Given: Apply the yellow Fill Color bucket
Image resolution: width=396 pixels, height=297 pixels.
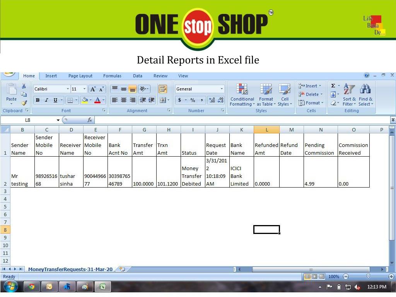Looking at the screenshot, I should click(85, 100).
